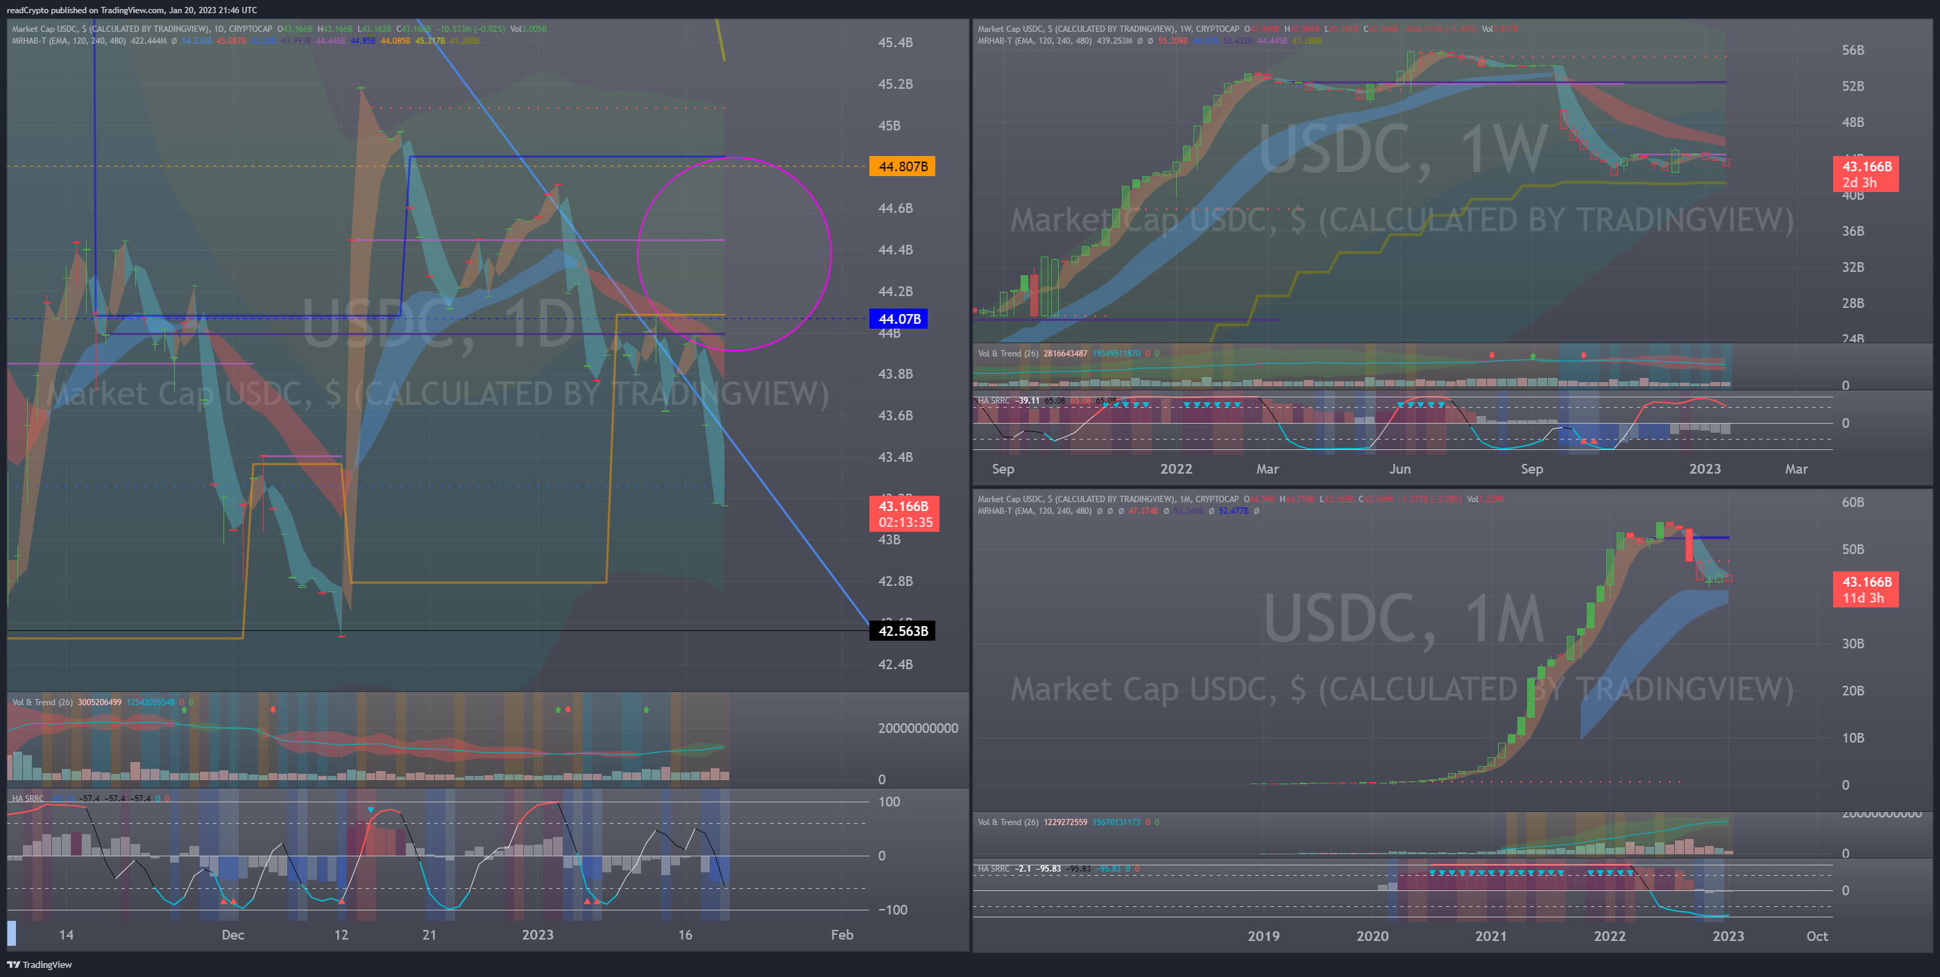Click the '16' date on the daily time axis
This screenshot has height=977, width=1940.
click(685, 935)
